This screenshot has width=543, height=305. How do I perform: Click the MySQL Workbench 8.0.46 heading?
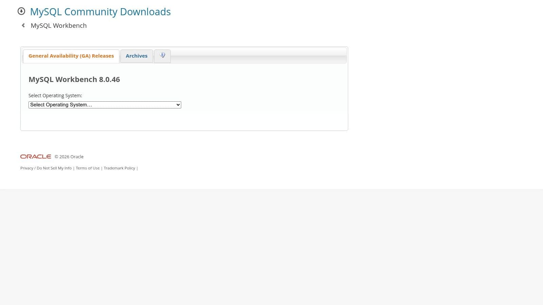[74, 79]
